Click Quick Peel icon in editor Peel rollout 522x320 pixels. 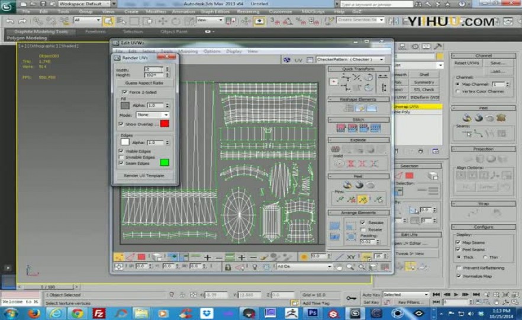(347, 185)
